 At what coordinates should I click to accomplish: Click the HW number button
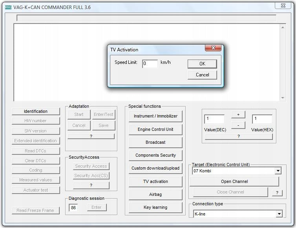pos(36,121)
